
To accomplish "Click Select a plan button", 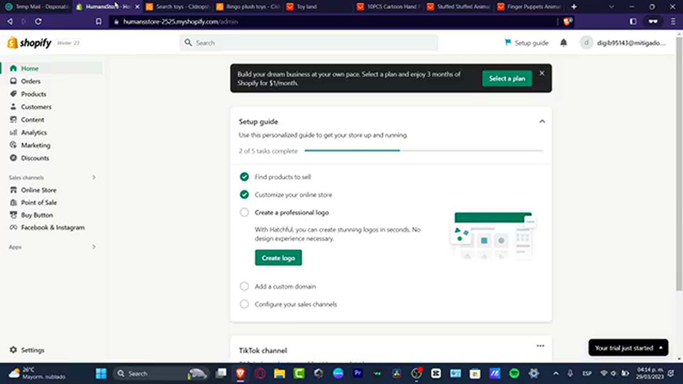I will point(507,78).
